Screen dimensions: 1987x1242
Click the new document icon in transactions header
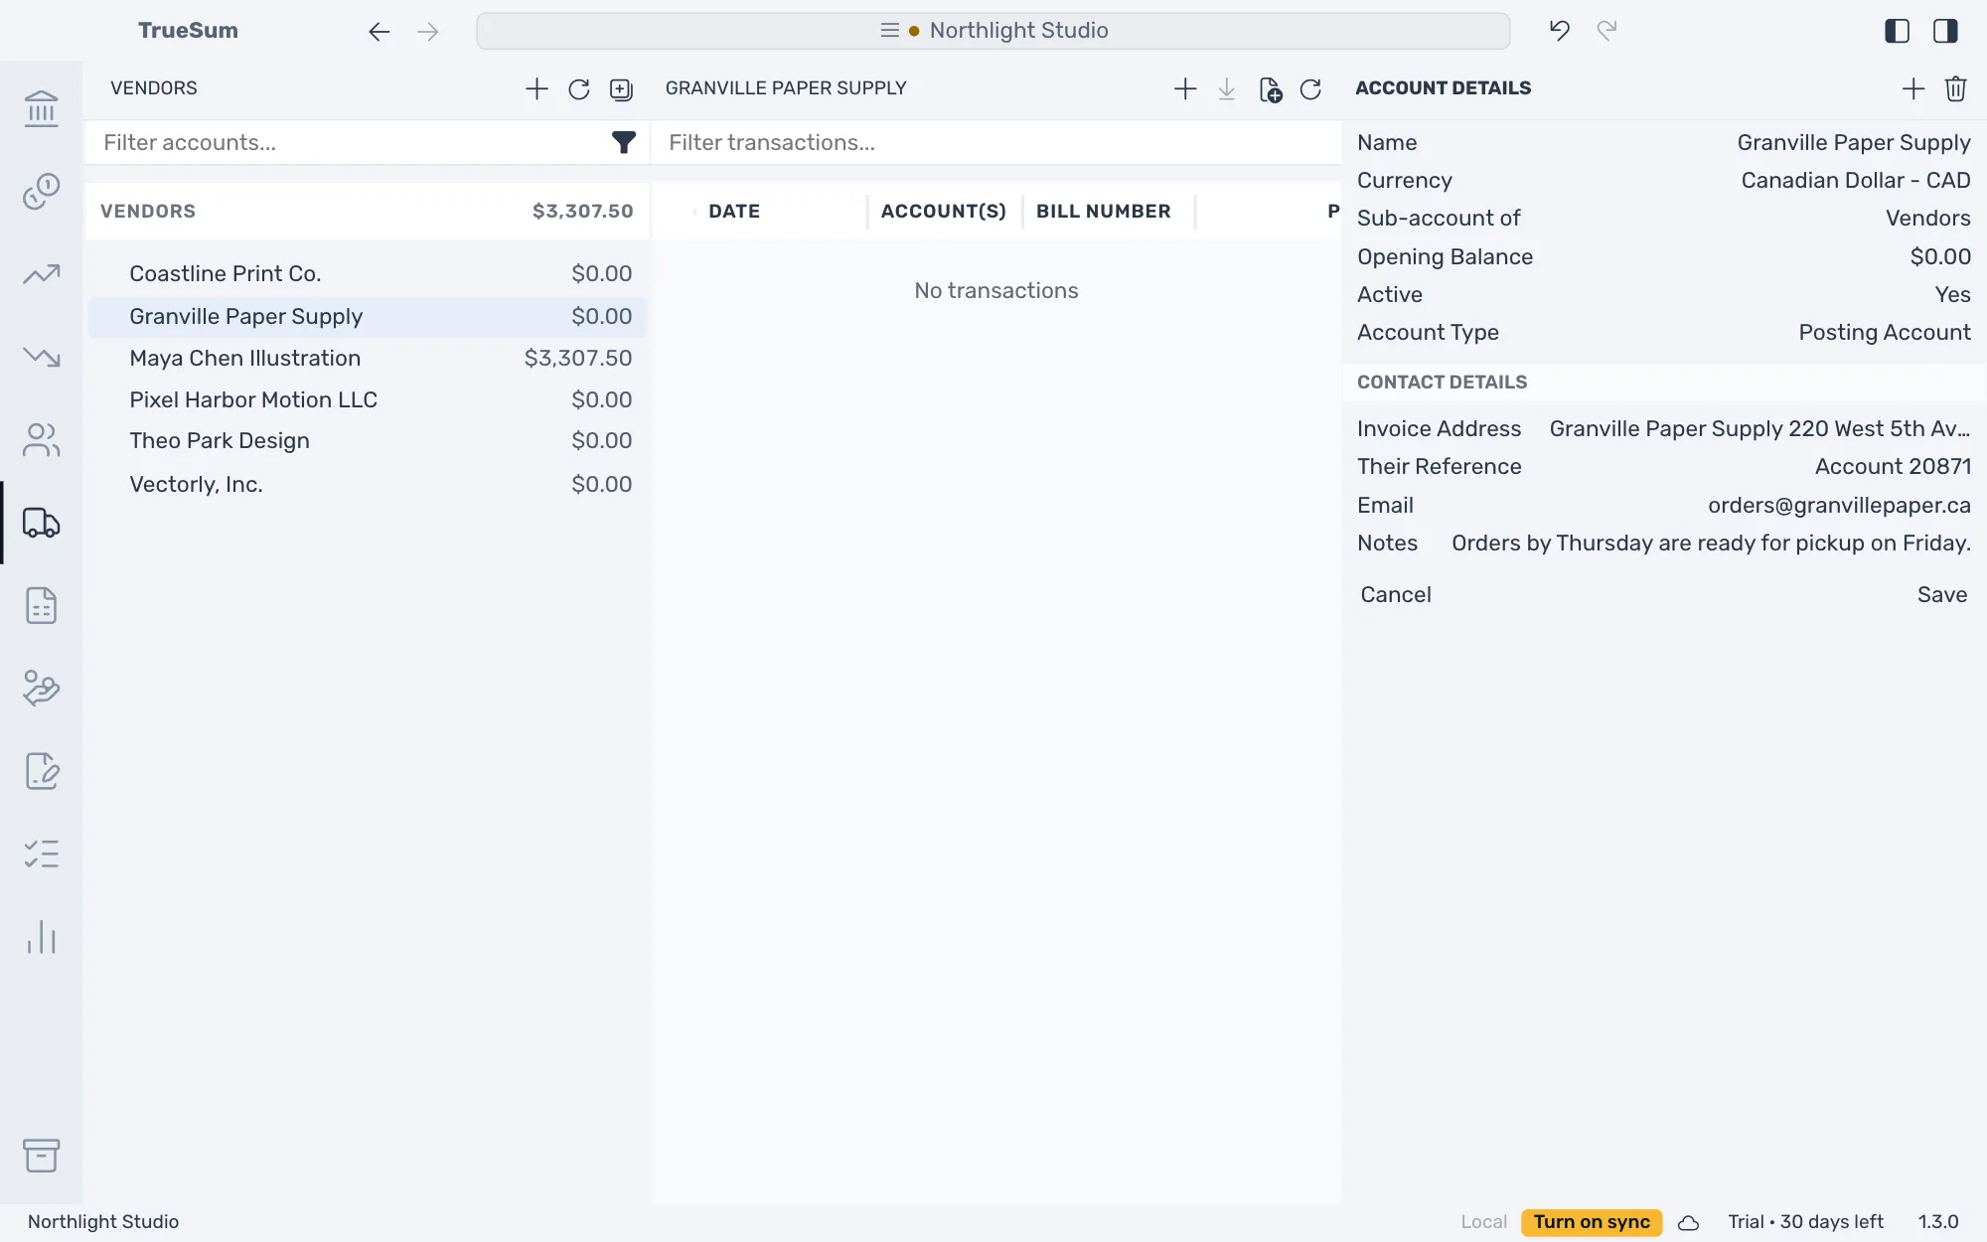1270,89
